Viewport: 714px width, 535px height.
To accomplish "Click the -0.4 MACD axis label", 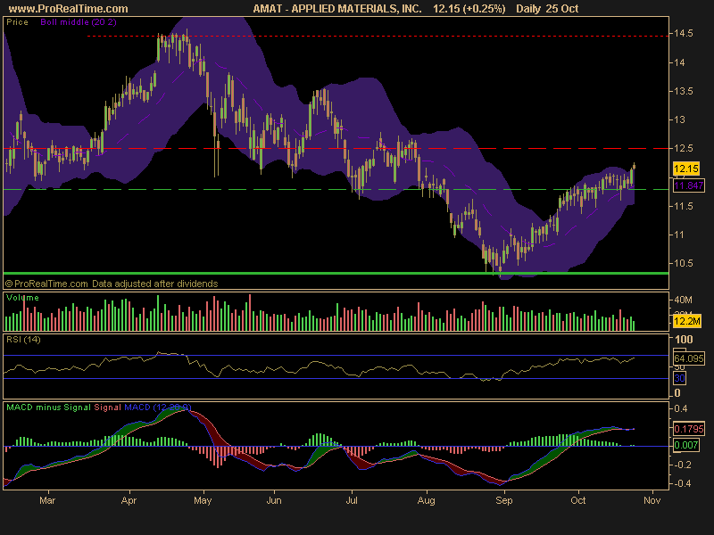I will 683,483.
